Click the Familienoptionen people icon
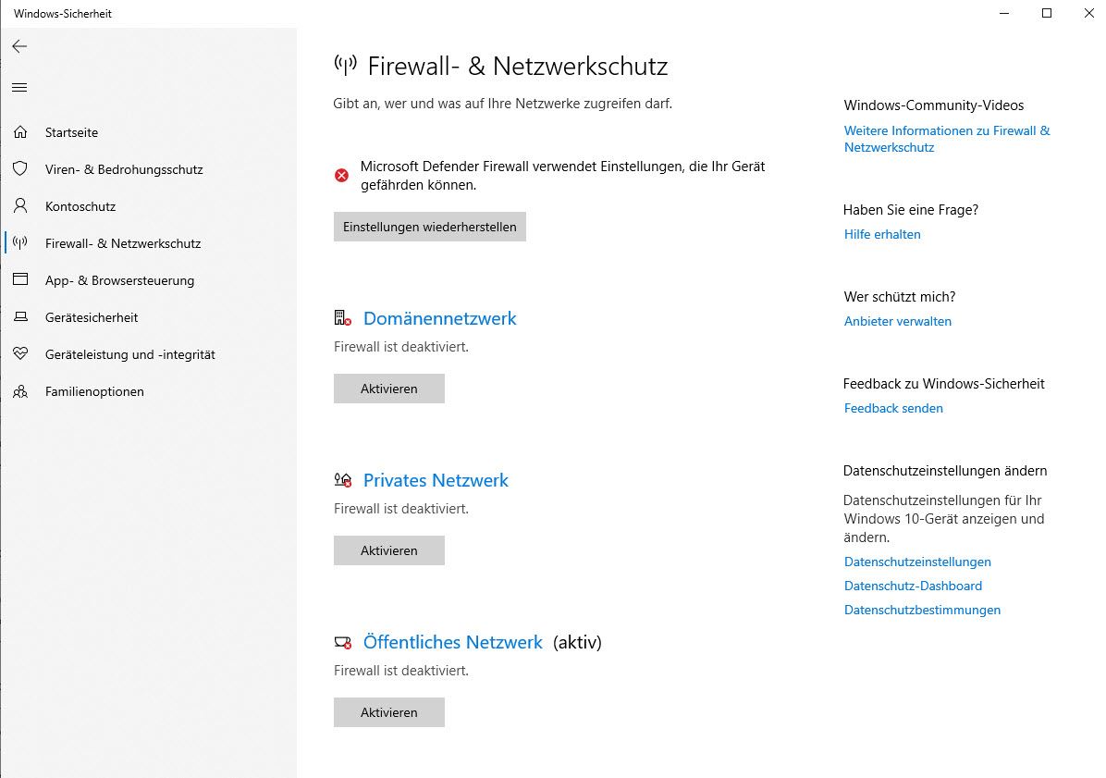Image resolution: width=1106 pixels, height=778 pixels. 20,391
